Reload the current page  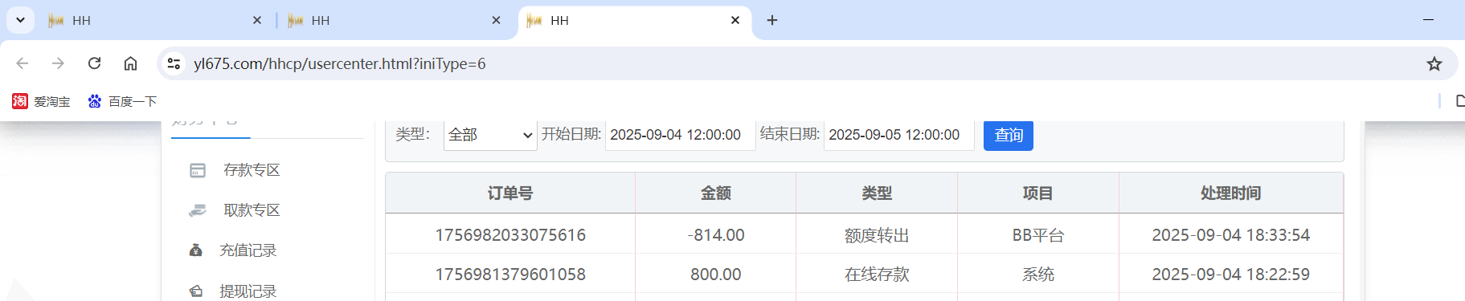click(x=94, y=63)
